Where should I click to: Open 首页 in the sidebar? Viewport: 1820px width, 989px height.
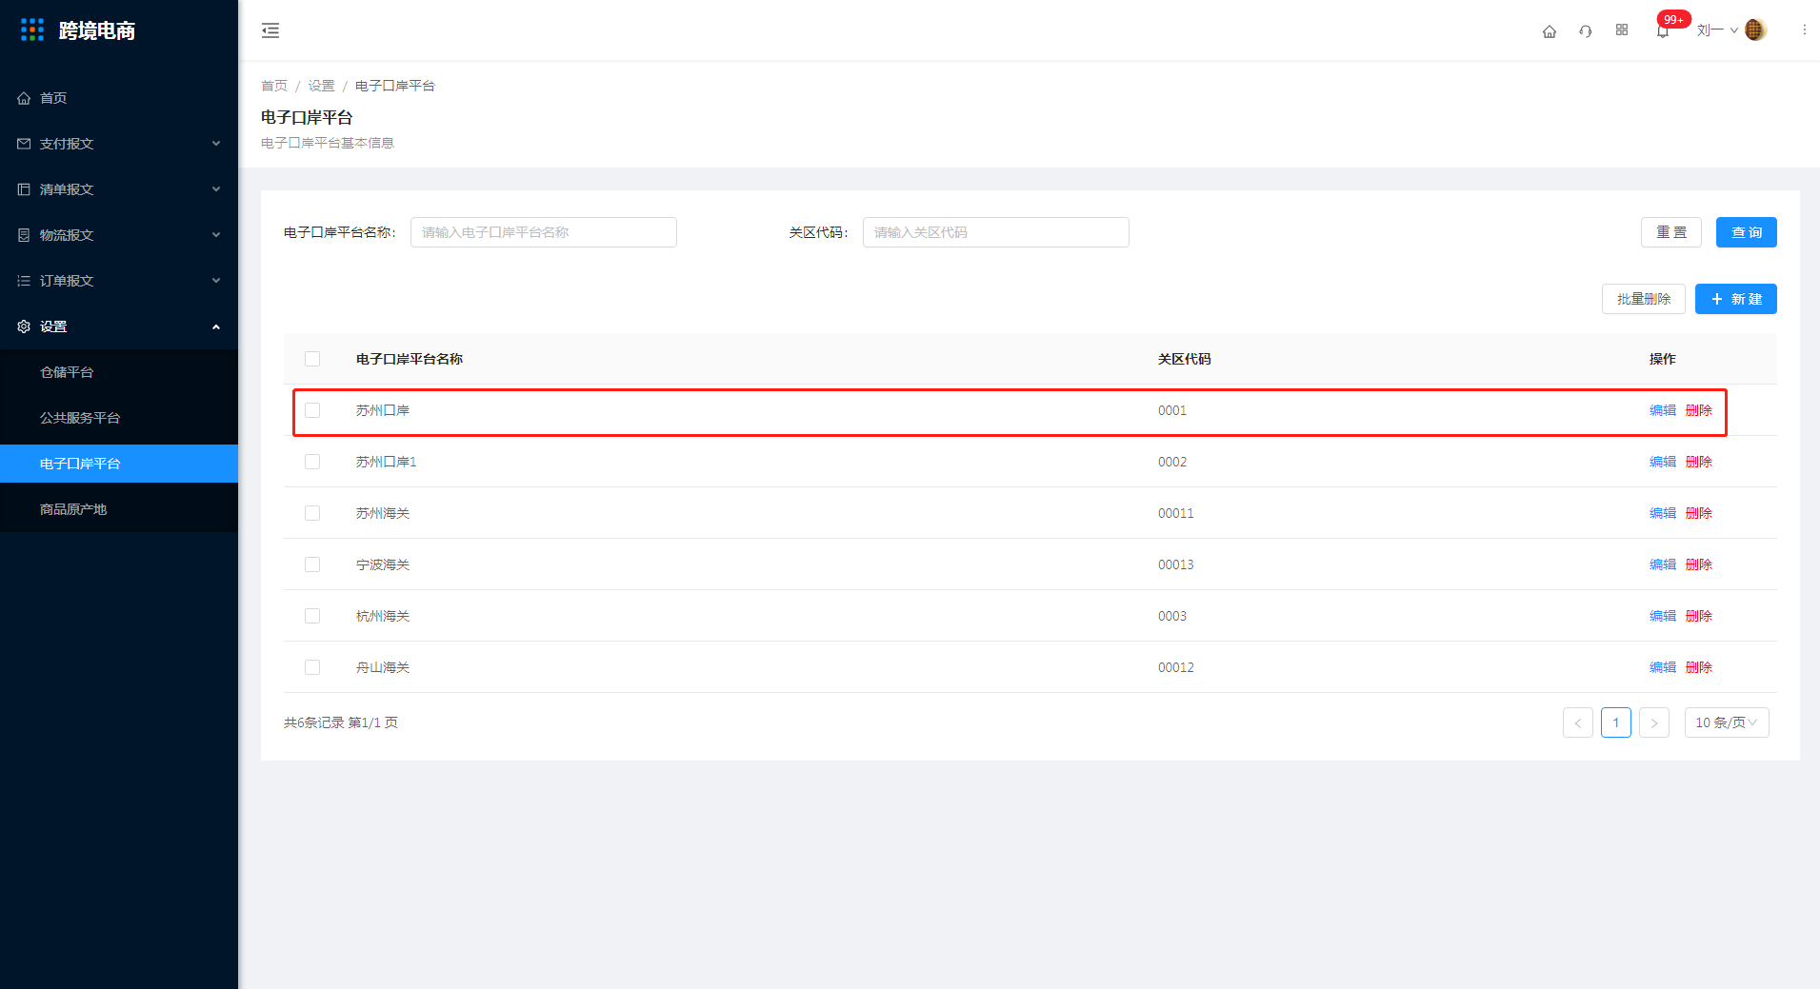click(x=119, y=98)
